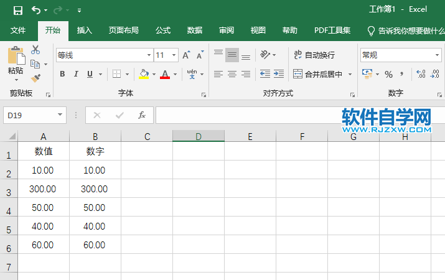This screenshot has height=280, width=445.
Task: Open the 等线 font name dropdown
Action: point(149,55)
